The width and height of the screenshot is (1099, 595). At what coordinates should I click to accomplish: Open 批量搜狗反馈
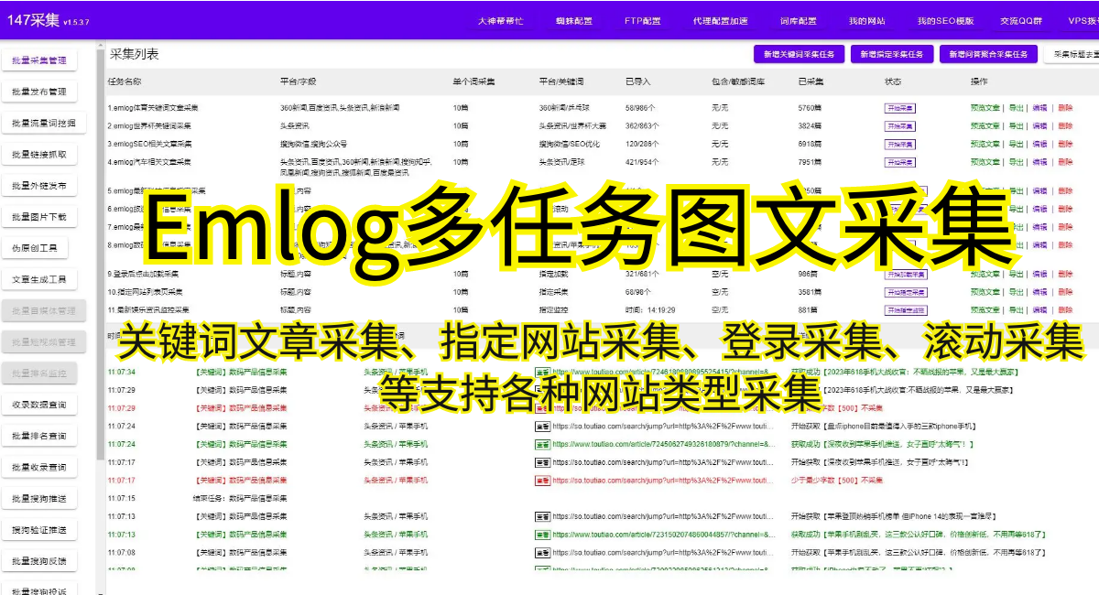tap(39, 561)
